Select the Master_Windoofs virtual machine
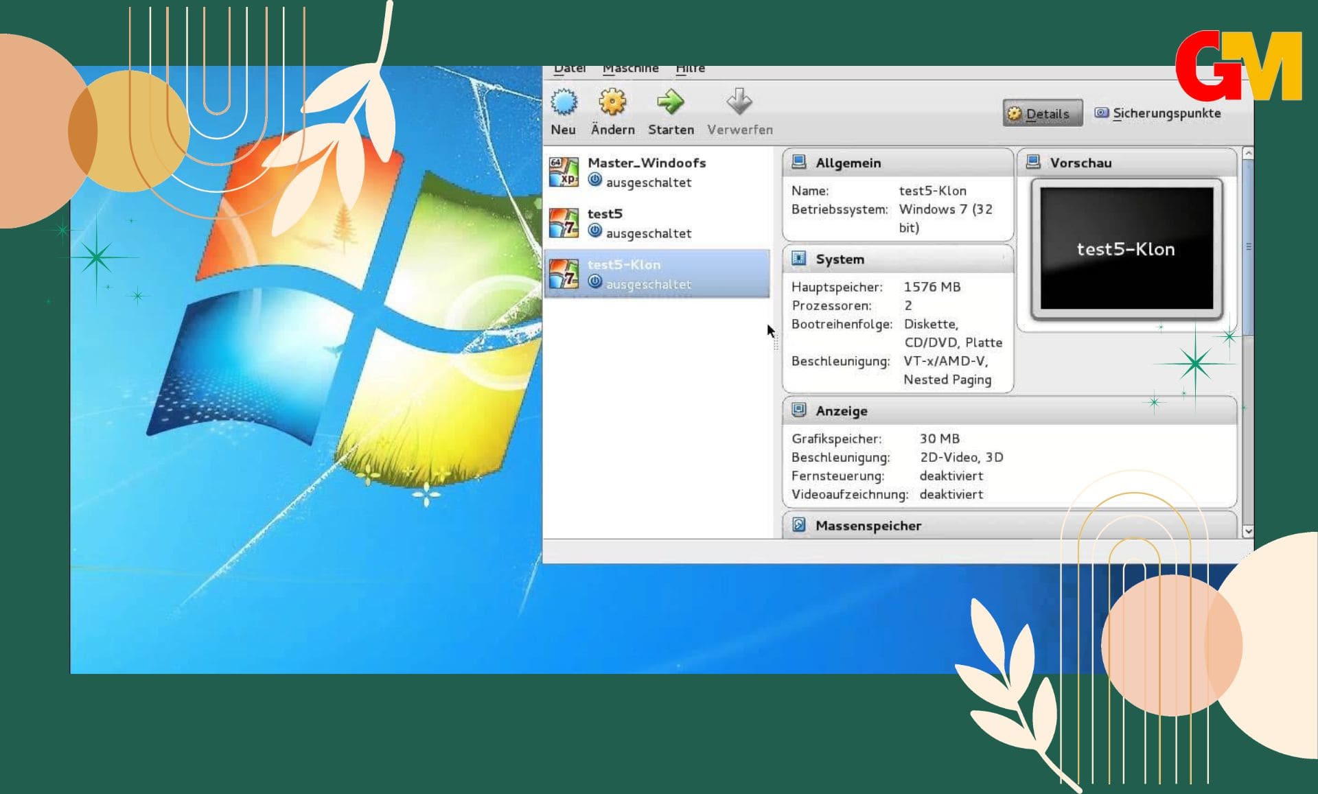The width and height of the screenshot is (1318, 794). pos(657,172)
